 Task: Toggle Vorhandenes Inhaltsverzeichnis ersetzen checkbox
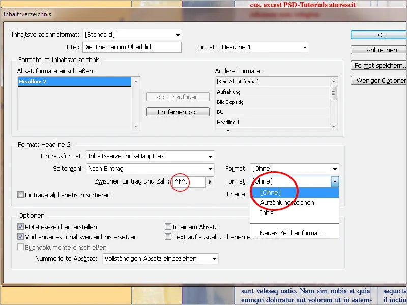(20, 237)
